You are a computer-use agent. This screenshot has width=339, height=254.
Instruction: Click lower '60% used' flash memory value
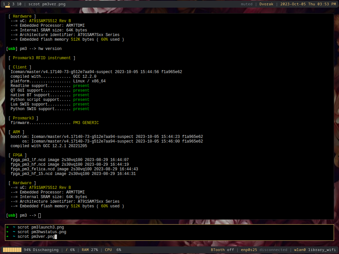click(x=110, y=206)
